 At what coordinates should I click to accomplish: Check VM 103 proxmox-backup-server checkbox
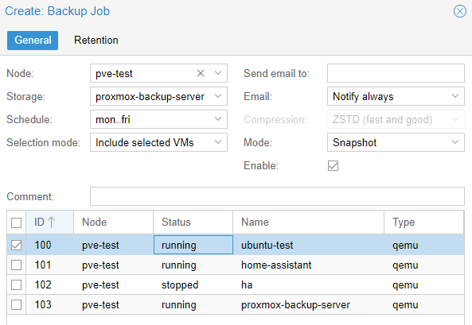tap(16, 304)
